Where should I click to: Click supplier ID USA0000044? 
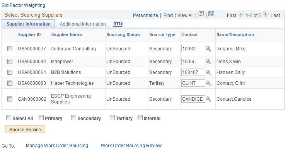click(32, 62)
